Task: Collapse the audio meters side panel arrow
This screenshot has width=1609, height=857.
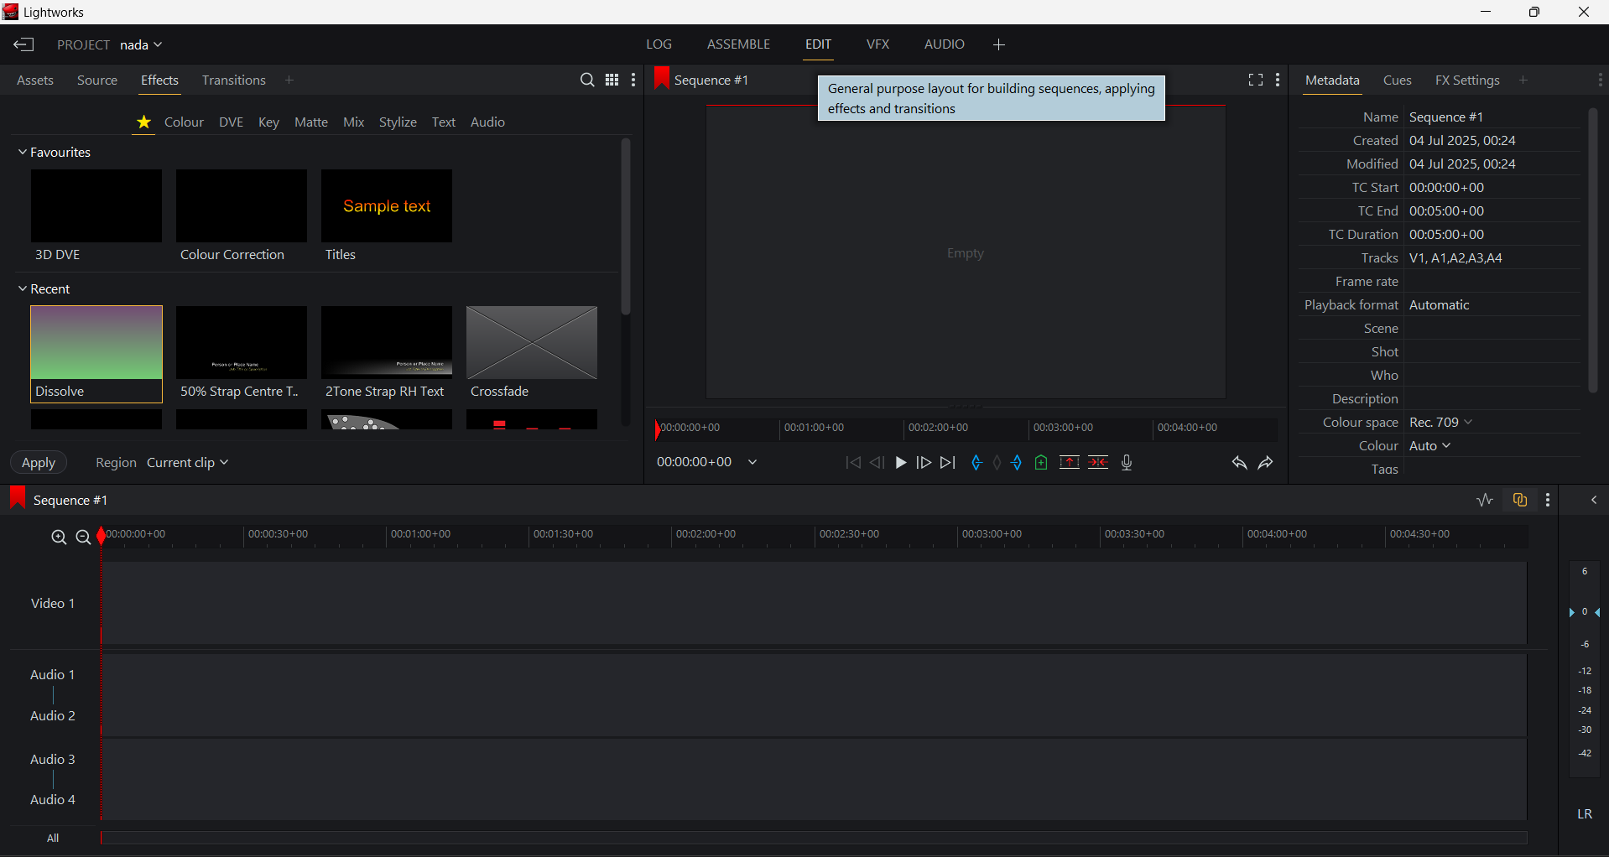Action: pos(1594,501)
